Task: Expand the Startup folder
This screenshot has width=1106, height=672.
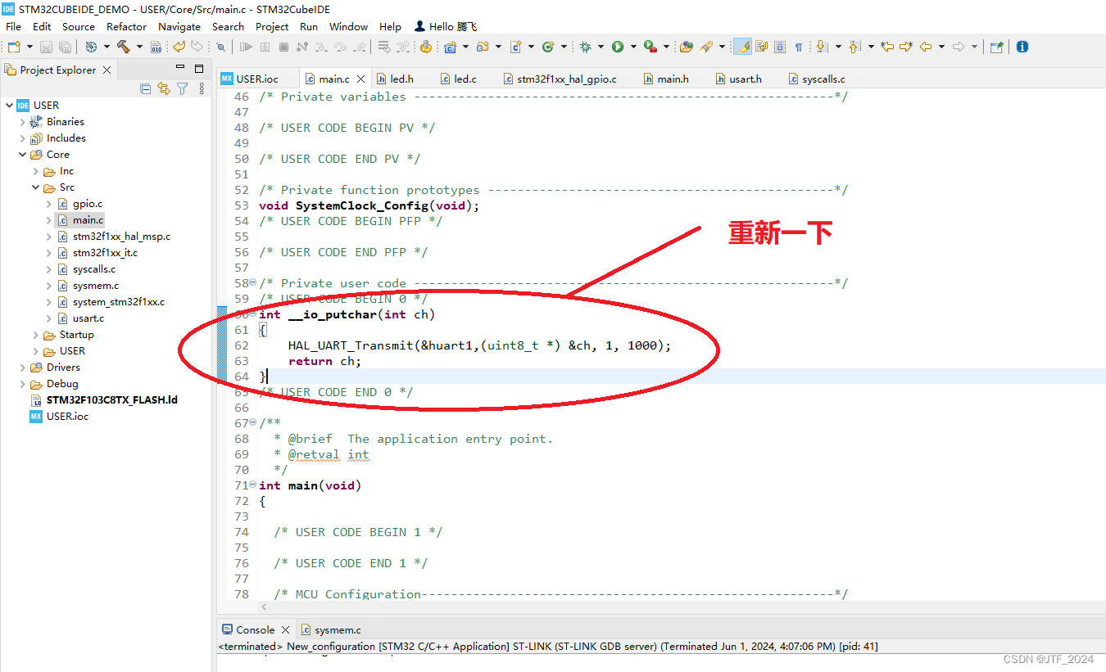Action: 35,334
